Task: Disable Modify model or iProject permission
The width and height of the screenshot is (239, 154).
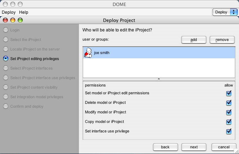Action: (x=229, y=112)
